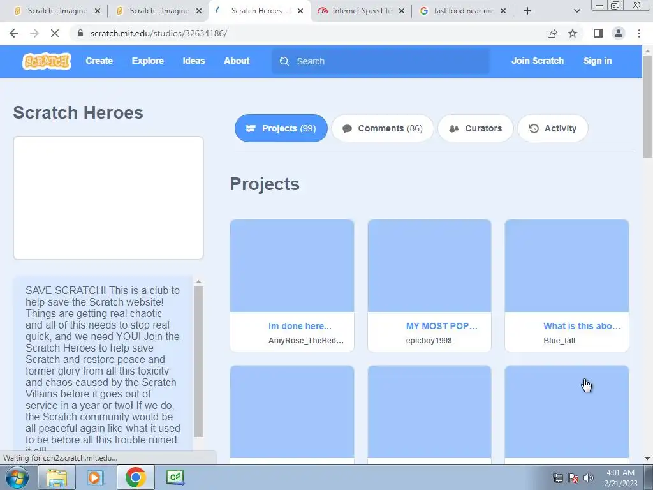Click the Show desktop strip at taskbar end

pyautogui.click(x=649, y=477)
